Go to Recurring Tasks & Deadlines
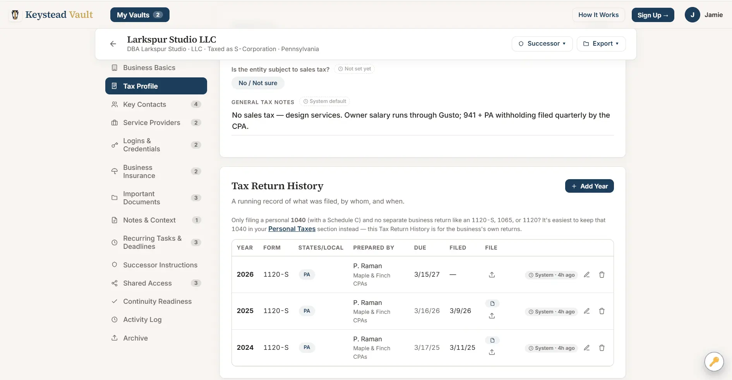The height and width of the screenshot is (380, 732). pyautogui.click(x=156, y=242)
